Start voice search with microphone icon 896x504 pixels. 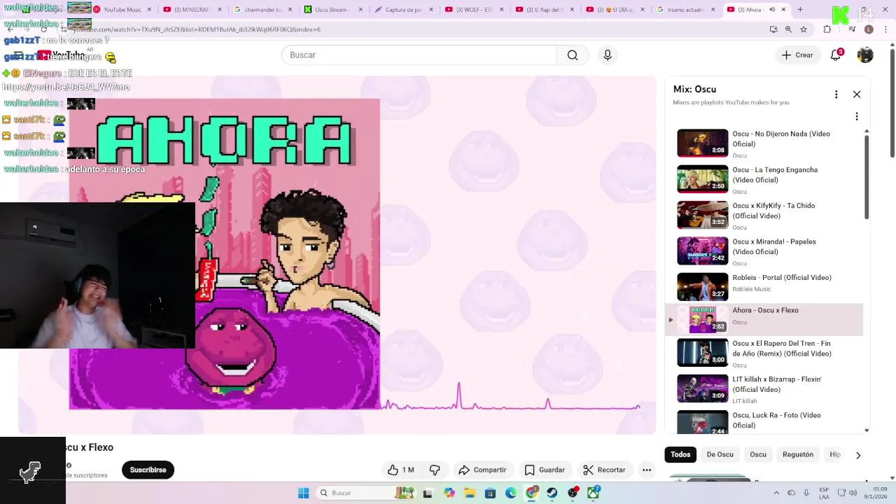[608, 55]
